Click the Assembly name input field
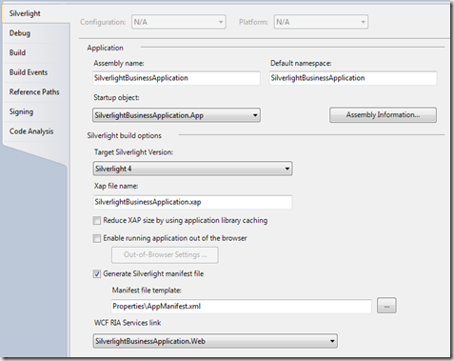Viewport: 454px width, 361px height. coord(176,78)
